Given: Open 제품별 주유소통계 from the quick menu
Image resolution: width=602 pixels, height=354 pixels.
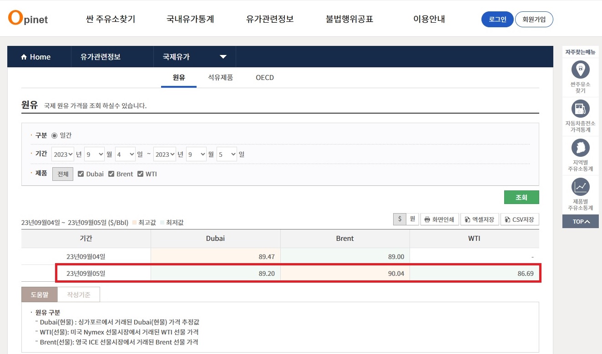Looking at the screenshot, I should [x=580, y=189].
